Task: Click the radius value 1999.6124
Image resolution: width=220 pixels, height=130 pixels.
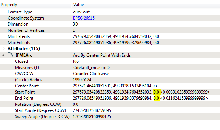Action: point(82,80)
